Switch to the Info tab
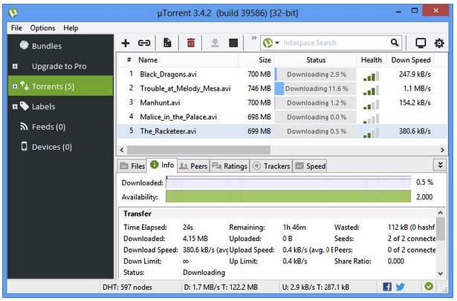 pyautogui.click(x=162, y=165)
